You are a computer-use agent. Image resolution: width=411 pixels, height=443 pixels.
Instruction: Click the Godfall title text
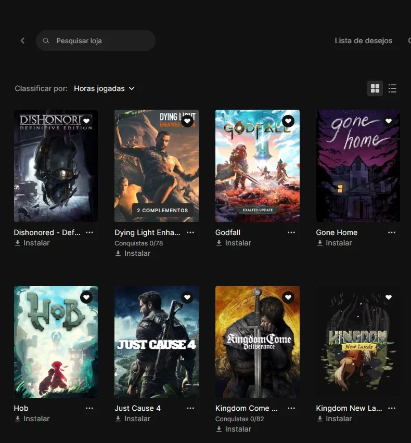click(x=228, y=232)
